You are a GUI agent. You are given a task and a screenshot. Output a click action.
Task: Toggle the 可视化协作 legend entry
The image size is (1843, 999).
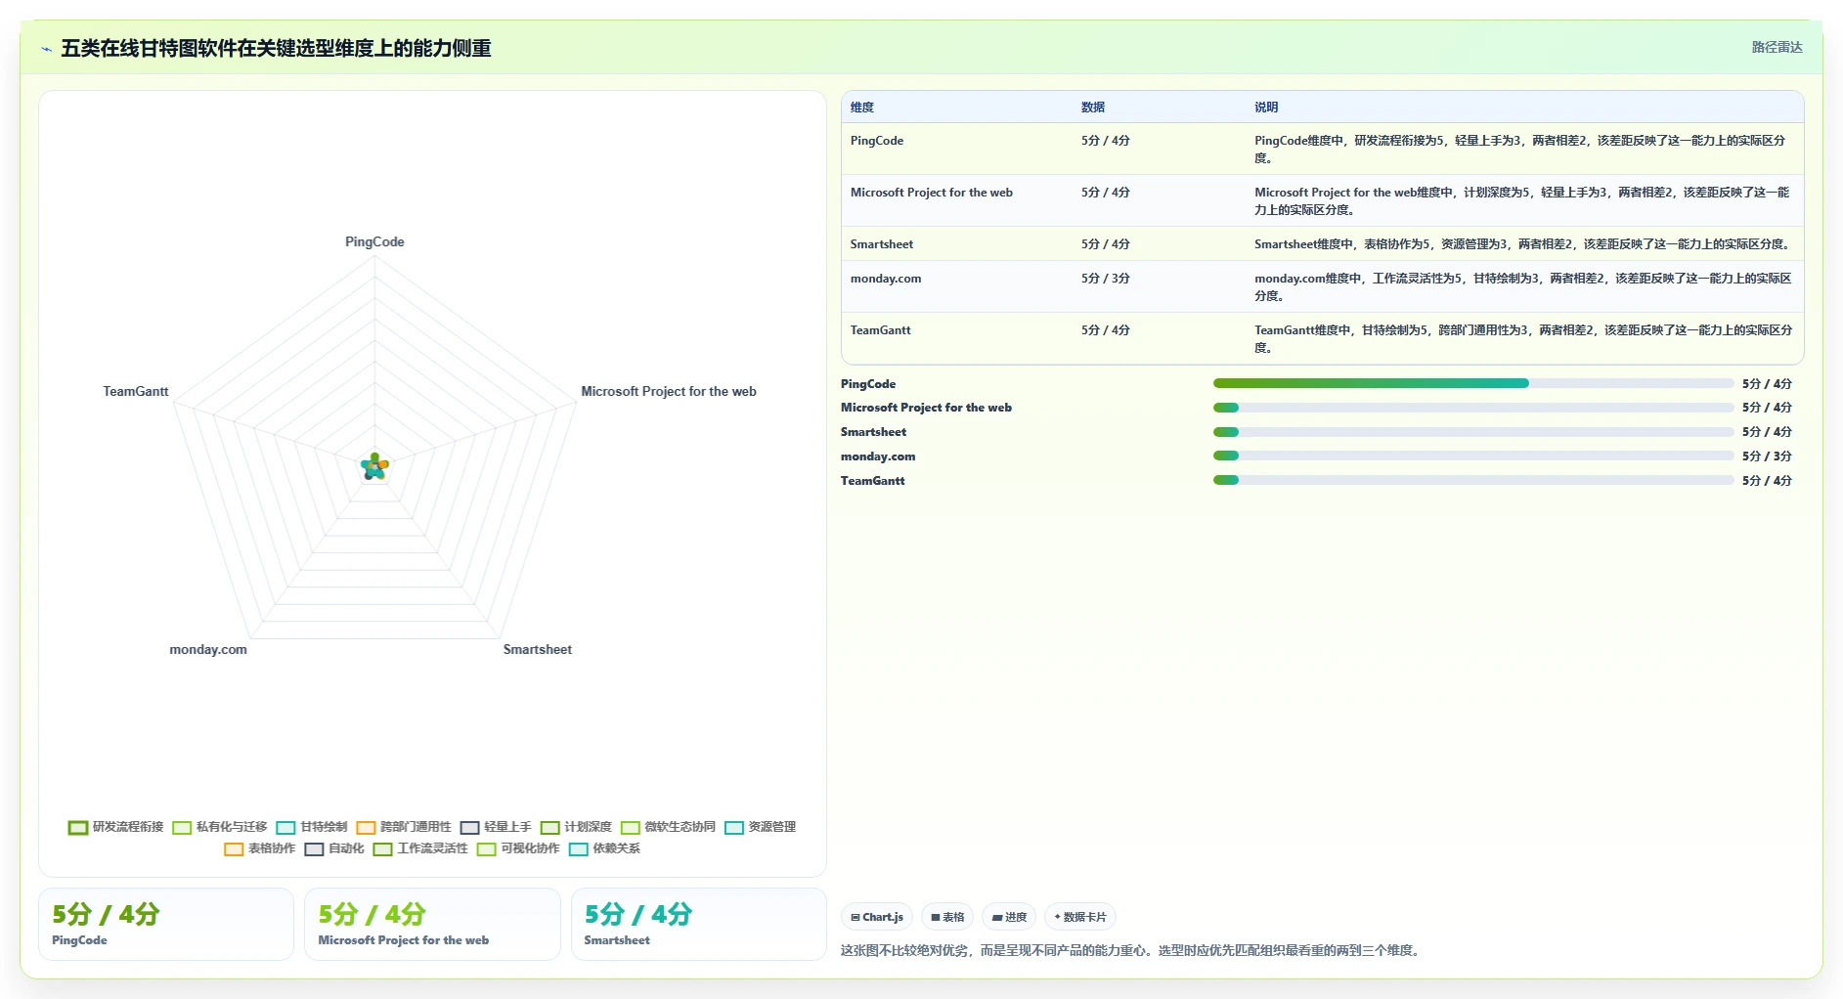tap(518, 848)
